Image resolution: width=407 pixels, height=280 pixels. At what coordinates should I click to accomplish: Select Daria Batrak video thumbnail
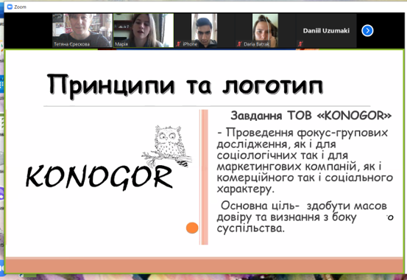tap(265, 30)
